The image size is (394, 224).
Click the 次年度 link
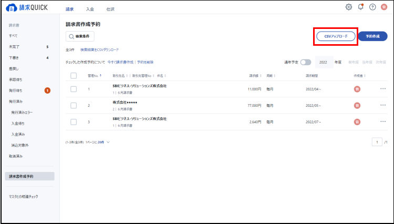pos(381,62)
